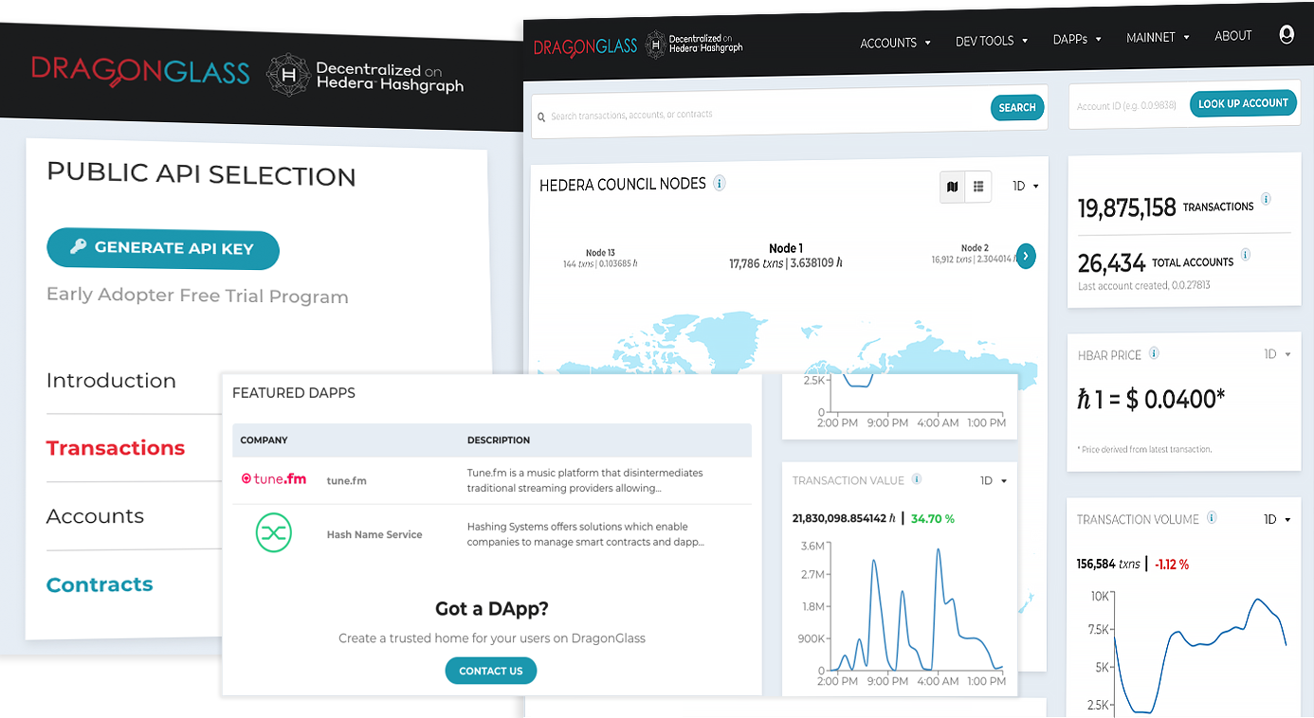Open Hash Name Service row name

coord(374,534)
